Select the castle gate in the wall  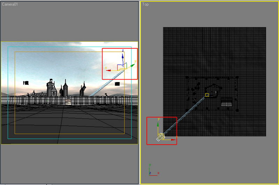click(68, 102)
